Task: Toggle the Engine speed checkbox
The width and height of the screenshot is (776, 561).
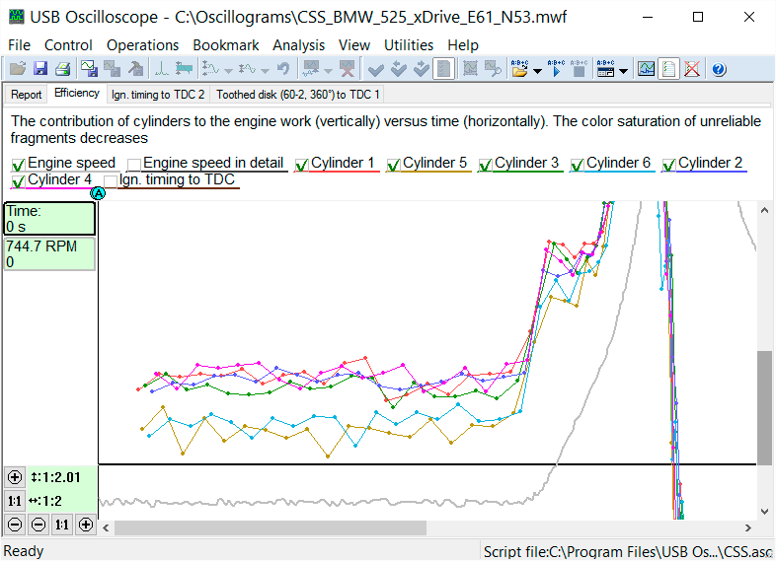Action: coord(19,165)
